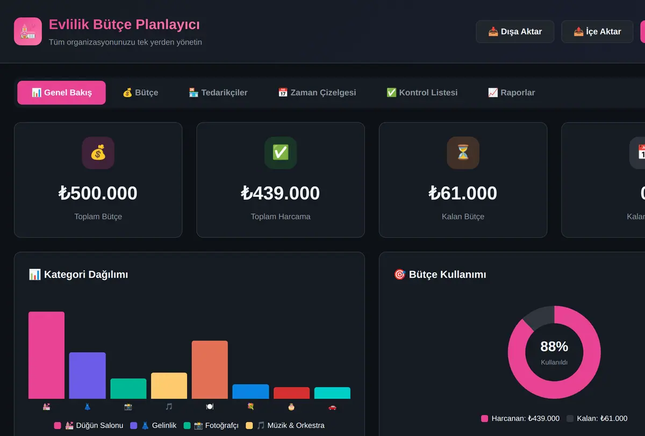645x436 pixels.
Task: Click the bouquet icon under the blue bar
Action: 250,407
